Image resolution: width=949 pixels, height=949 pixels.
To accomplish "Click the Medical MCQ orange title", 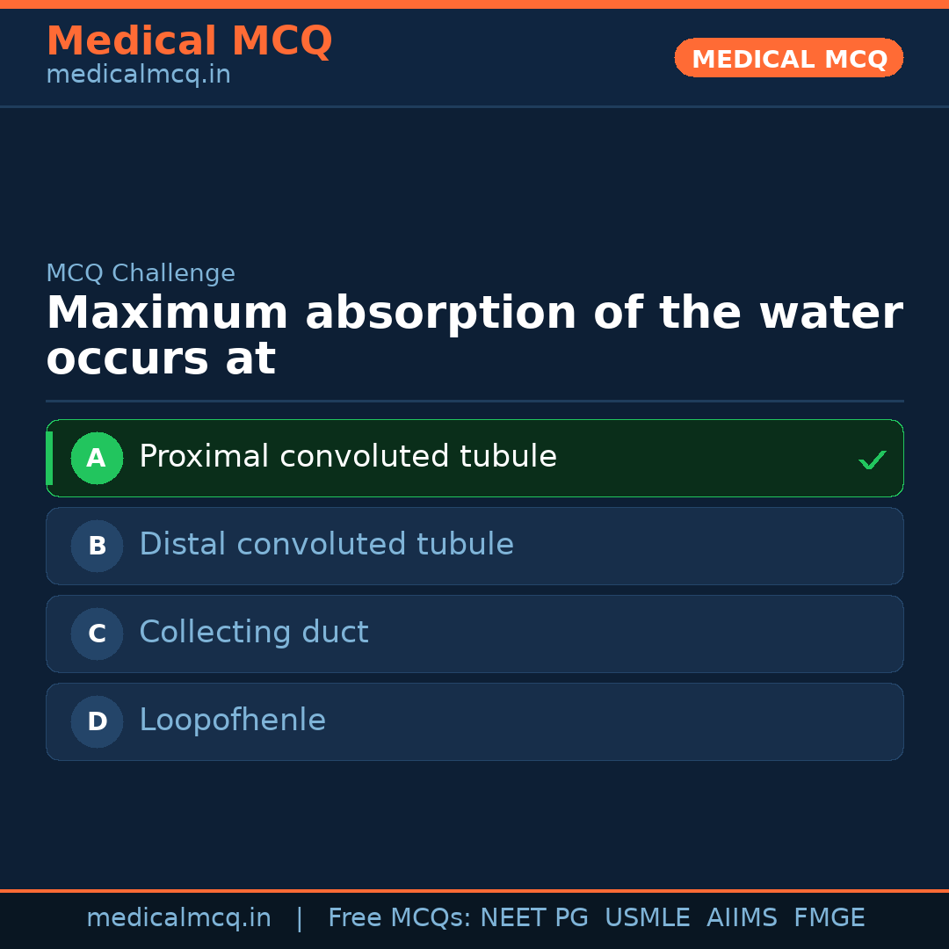I will click(189, 41).
